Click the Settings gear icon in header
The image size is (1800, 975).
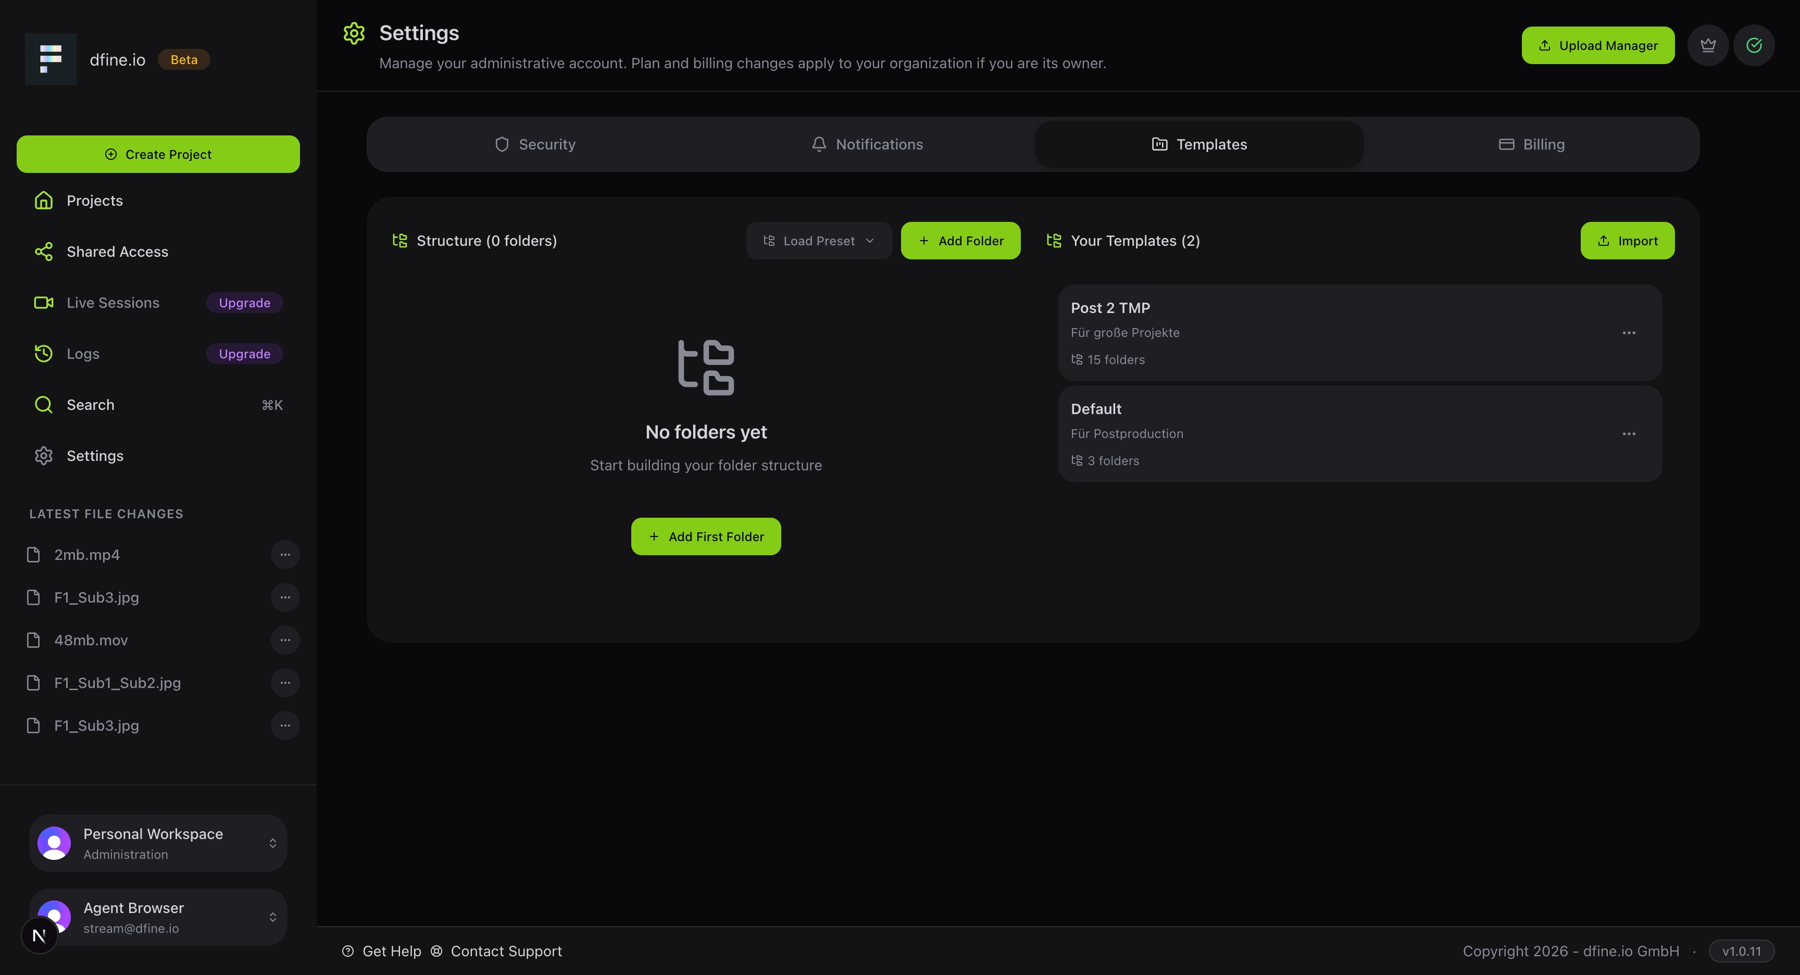354,33
